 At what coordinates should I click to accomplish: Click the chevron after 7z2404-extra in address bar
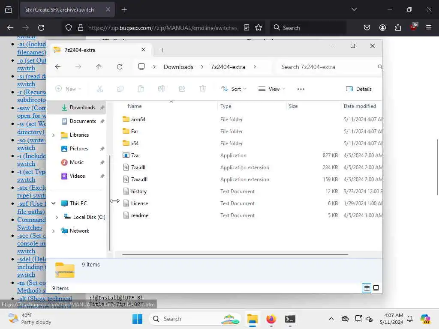[x=255, y=67]
